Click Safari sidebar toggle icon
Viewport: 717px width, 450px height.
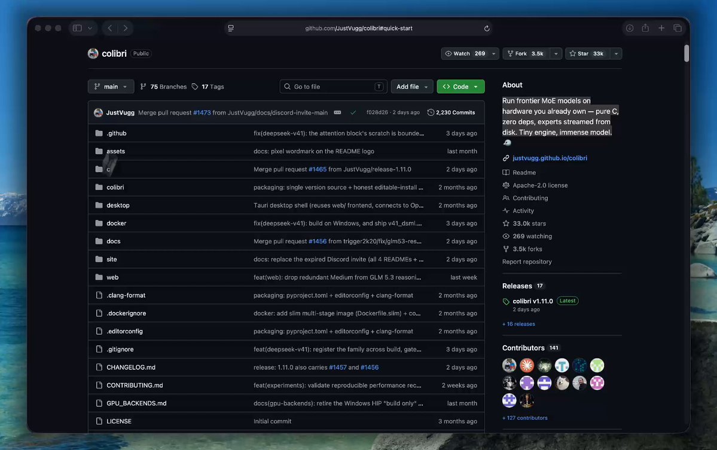tap(77, 28)
